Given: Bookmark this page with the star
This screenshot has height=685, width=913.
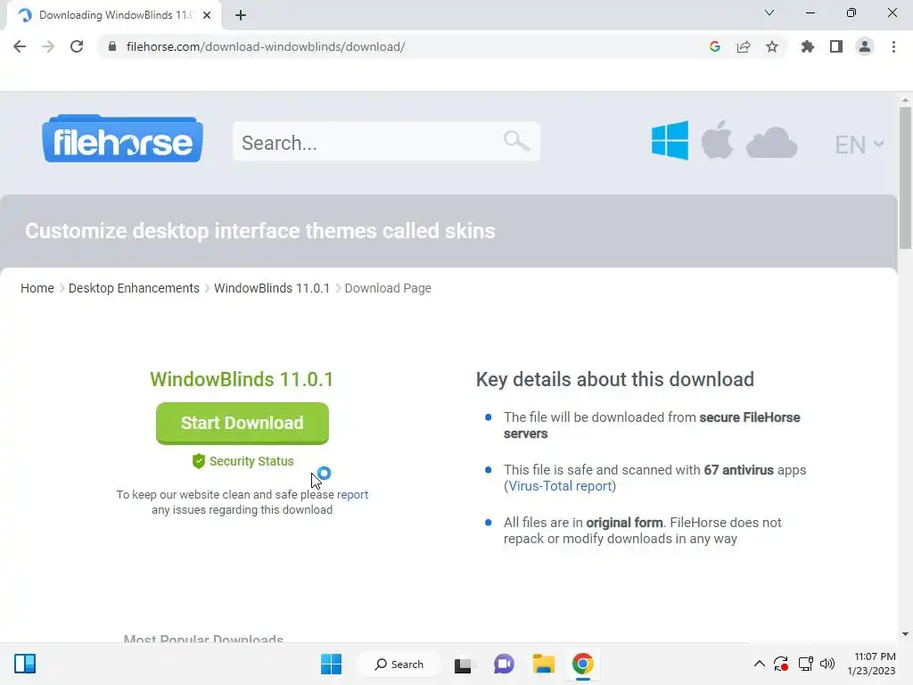Looking at the screenshot, I should [x=772, y=46].
